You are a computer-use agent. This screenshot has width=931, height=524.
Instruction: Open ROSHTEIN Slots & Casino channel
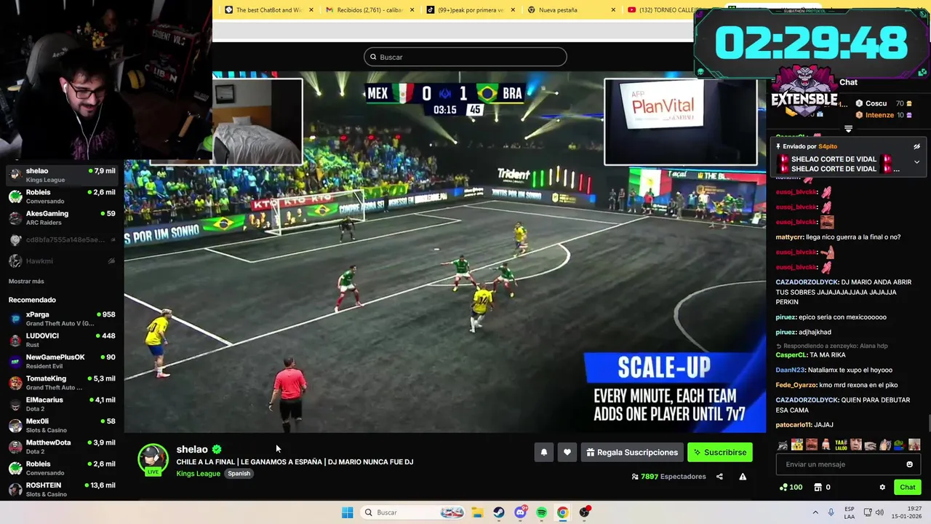coord(62,489)
